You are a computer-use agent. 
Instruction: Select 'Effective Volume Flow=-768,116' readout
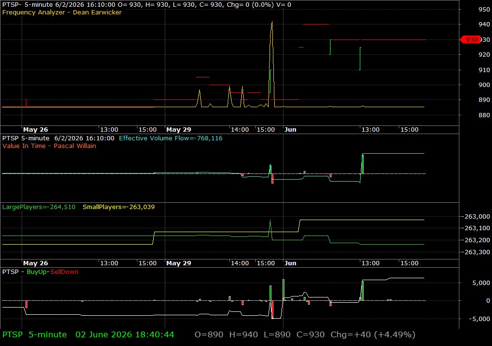tap(171, 138)
